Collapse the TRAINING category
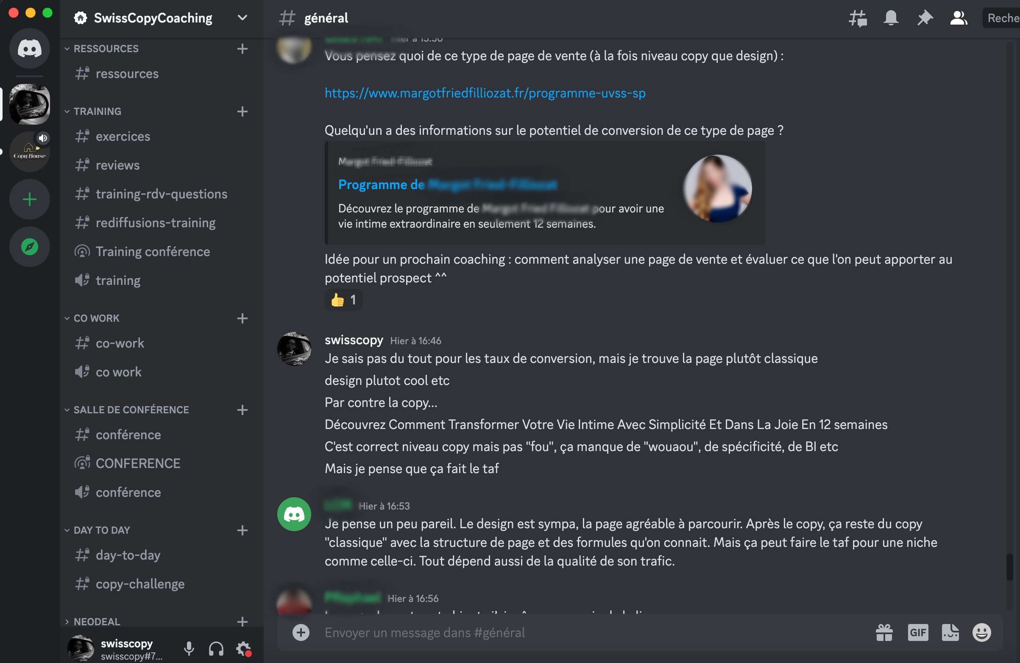The height and width of the screenshot is (663, 1020). 97,111
